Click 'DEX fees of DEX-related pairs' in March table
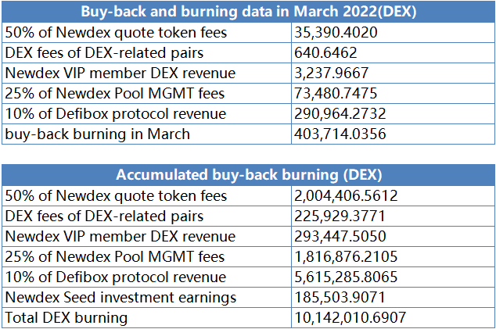This screenshot has width=496, height=329. 104,53
